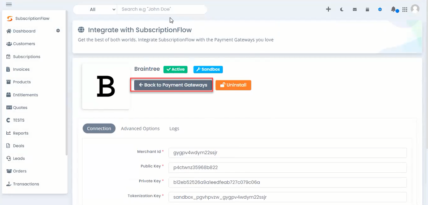Click the Subscriptions calendar-check icon
Viewport: 428px width, 205px height.
tap(9, 56)
